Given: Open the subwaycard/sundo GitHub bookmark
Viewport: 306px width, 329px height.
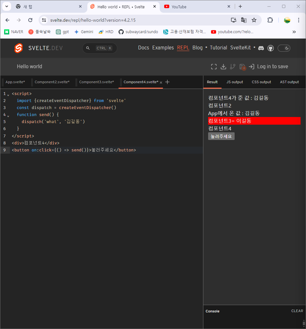Looking at the screenshot, I should [138, 32].
